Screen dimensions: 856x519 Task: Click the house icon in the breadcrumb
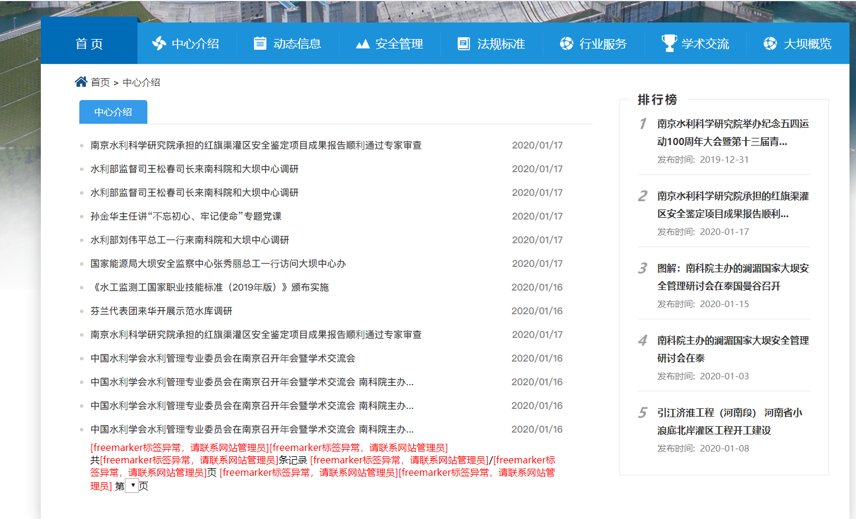(81, 82)
